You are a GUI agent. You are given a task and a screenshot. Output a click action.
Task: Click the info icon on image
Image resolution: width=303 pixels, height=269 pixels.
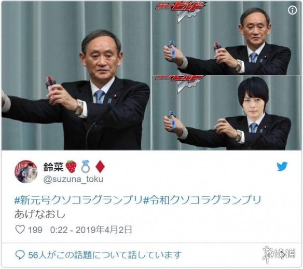pos(293,10)
